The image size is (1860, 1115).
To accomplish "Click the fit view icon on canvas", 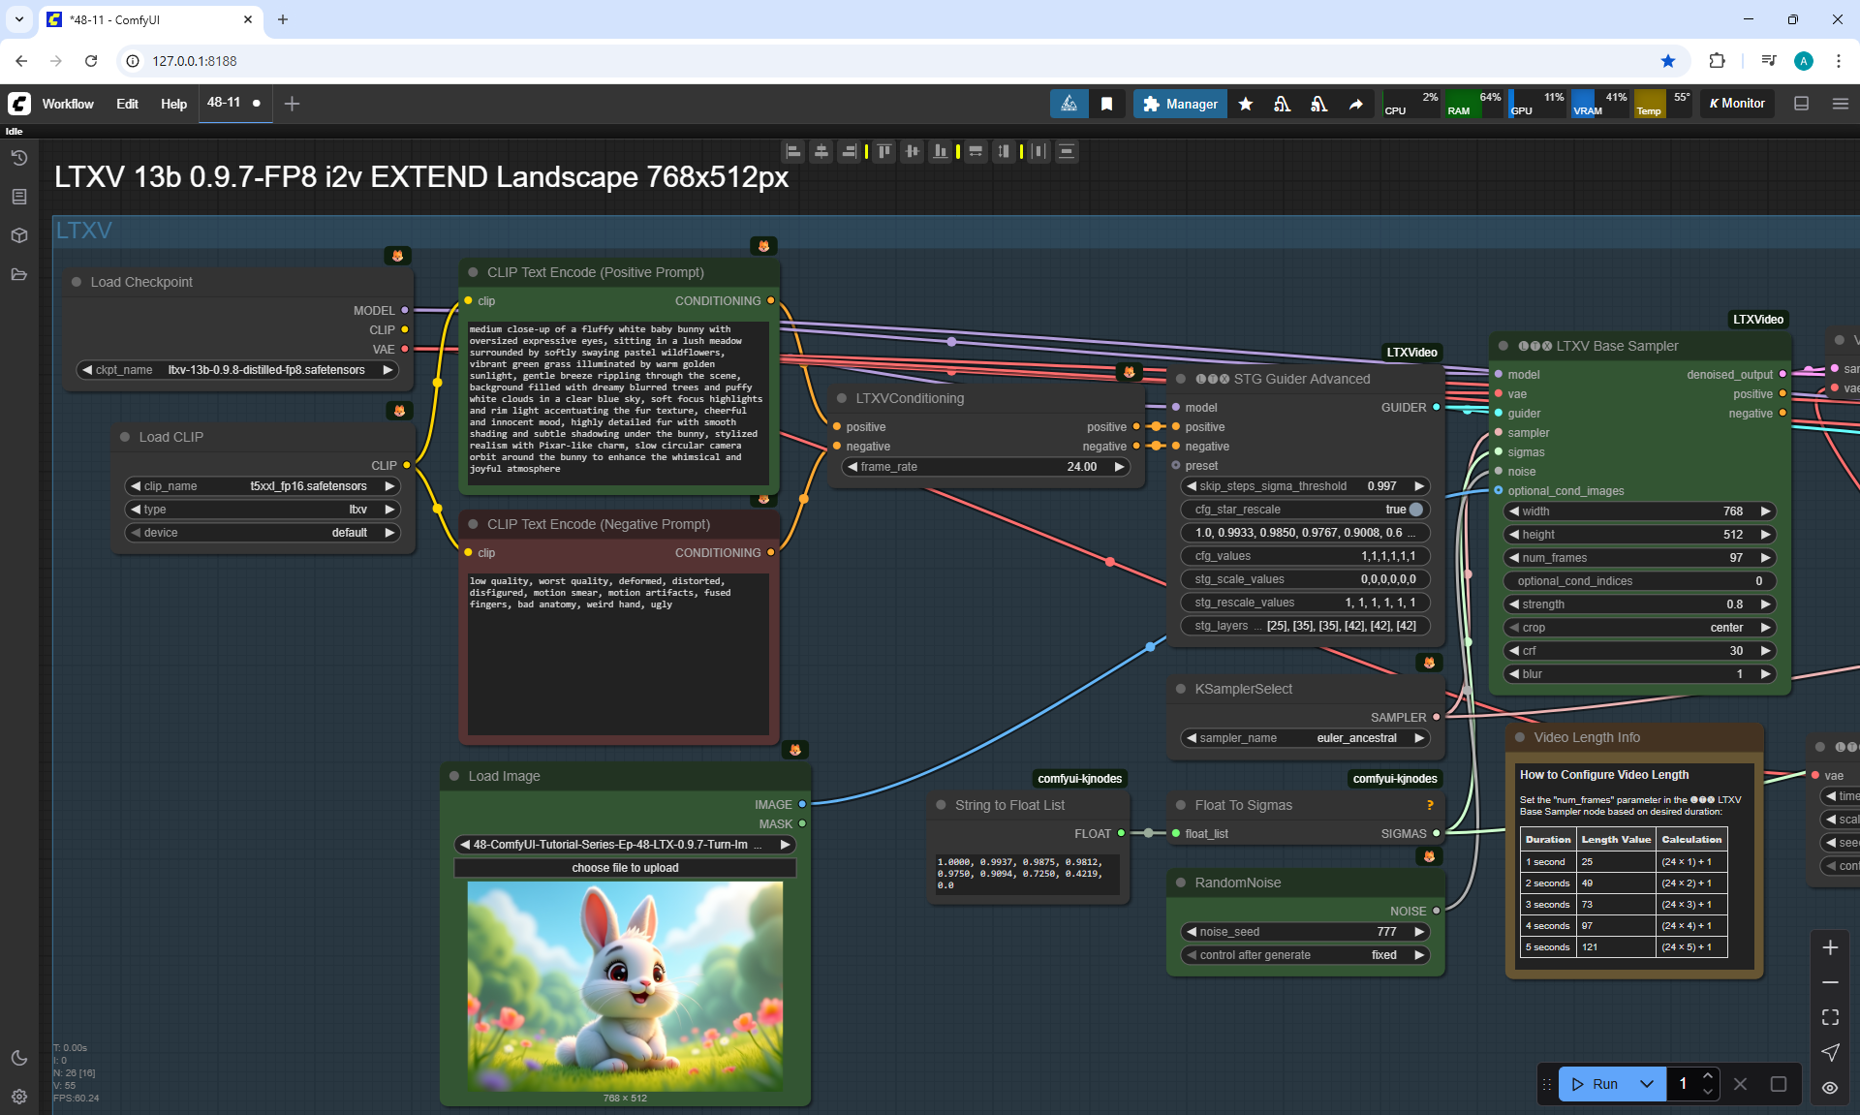I will coord(1830,1017).
